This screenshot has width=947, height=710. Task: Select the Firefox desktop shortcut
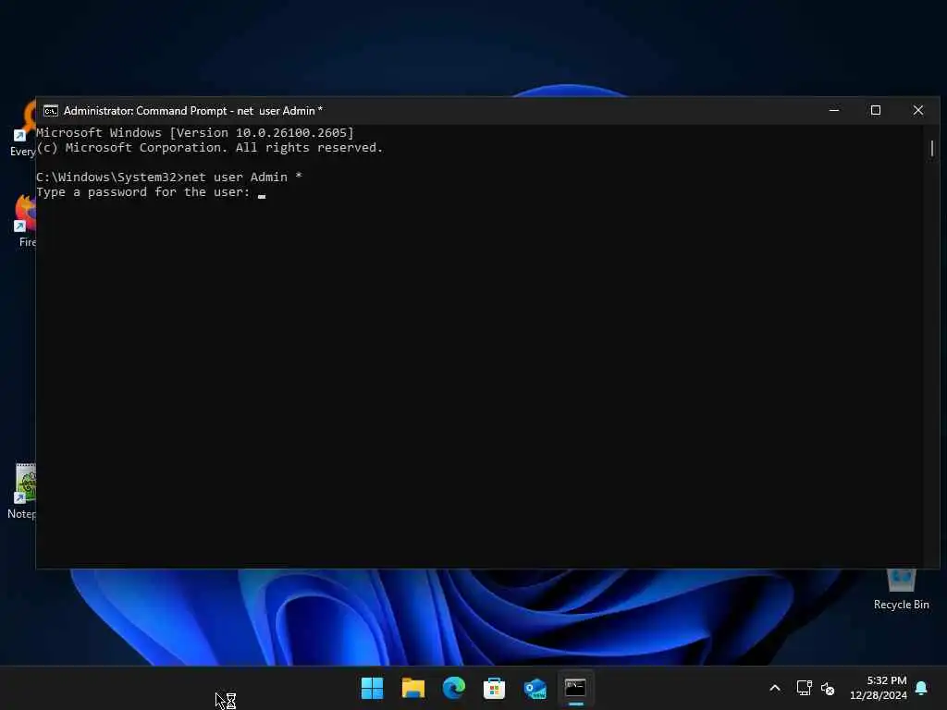25,222
